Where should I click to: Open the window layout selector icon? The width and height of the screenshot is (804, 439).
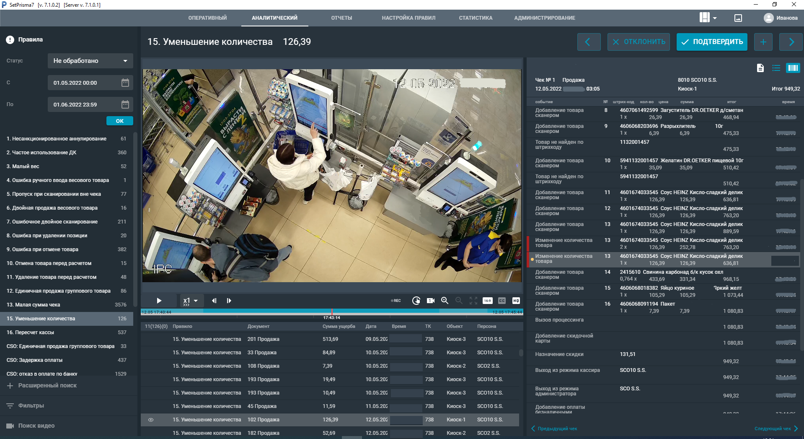click(x=704, y=18)
